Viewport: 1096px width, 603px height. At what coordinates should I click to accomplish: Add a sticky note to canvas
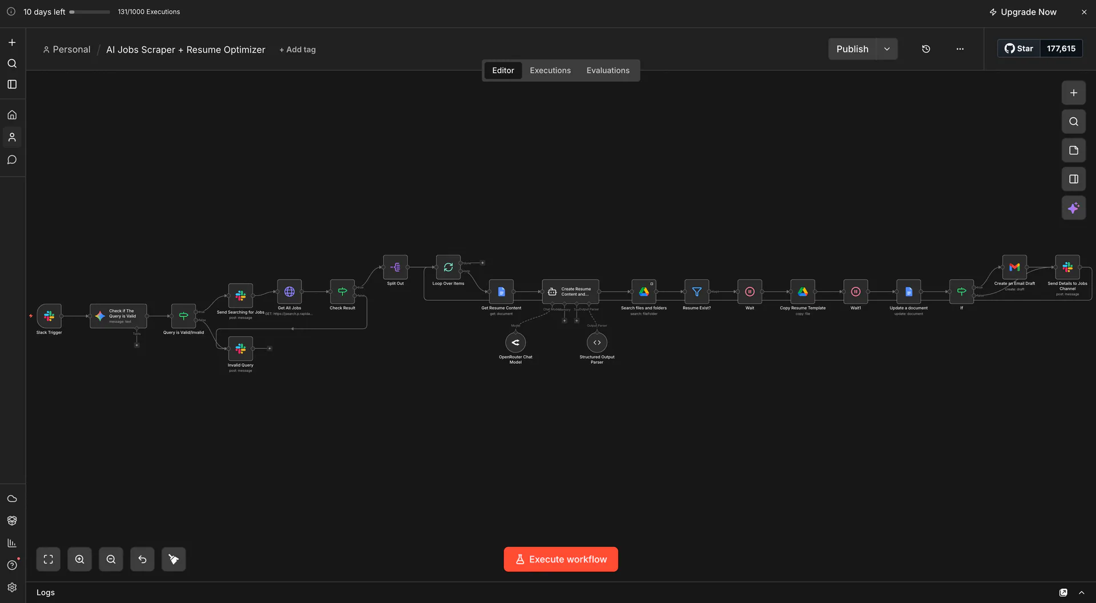pos(1074,150)
